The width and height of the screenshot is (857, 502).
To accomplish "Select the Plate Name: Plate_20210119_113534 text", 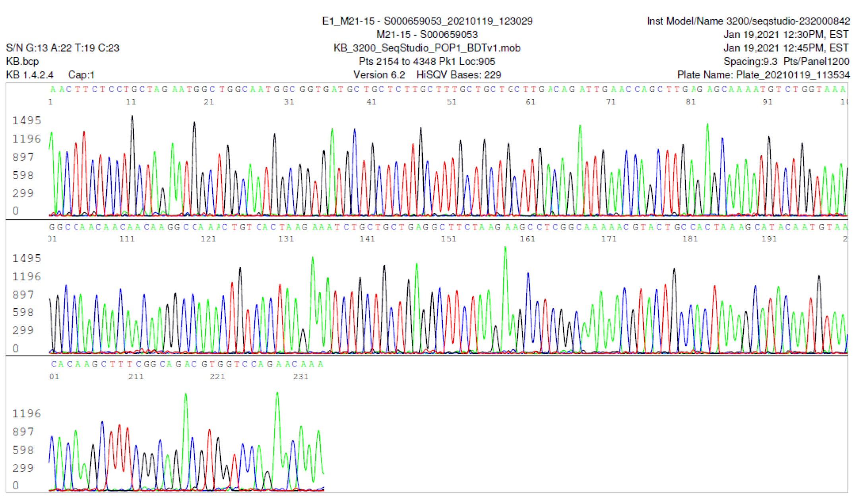I will (763, 75).
